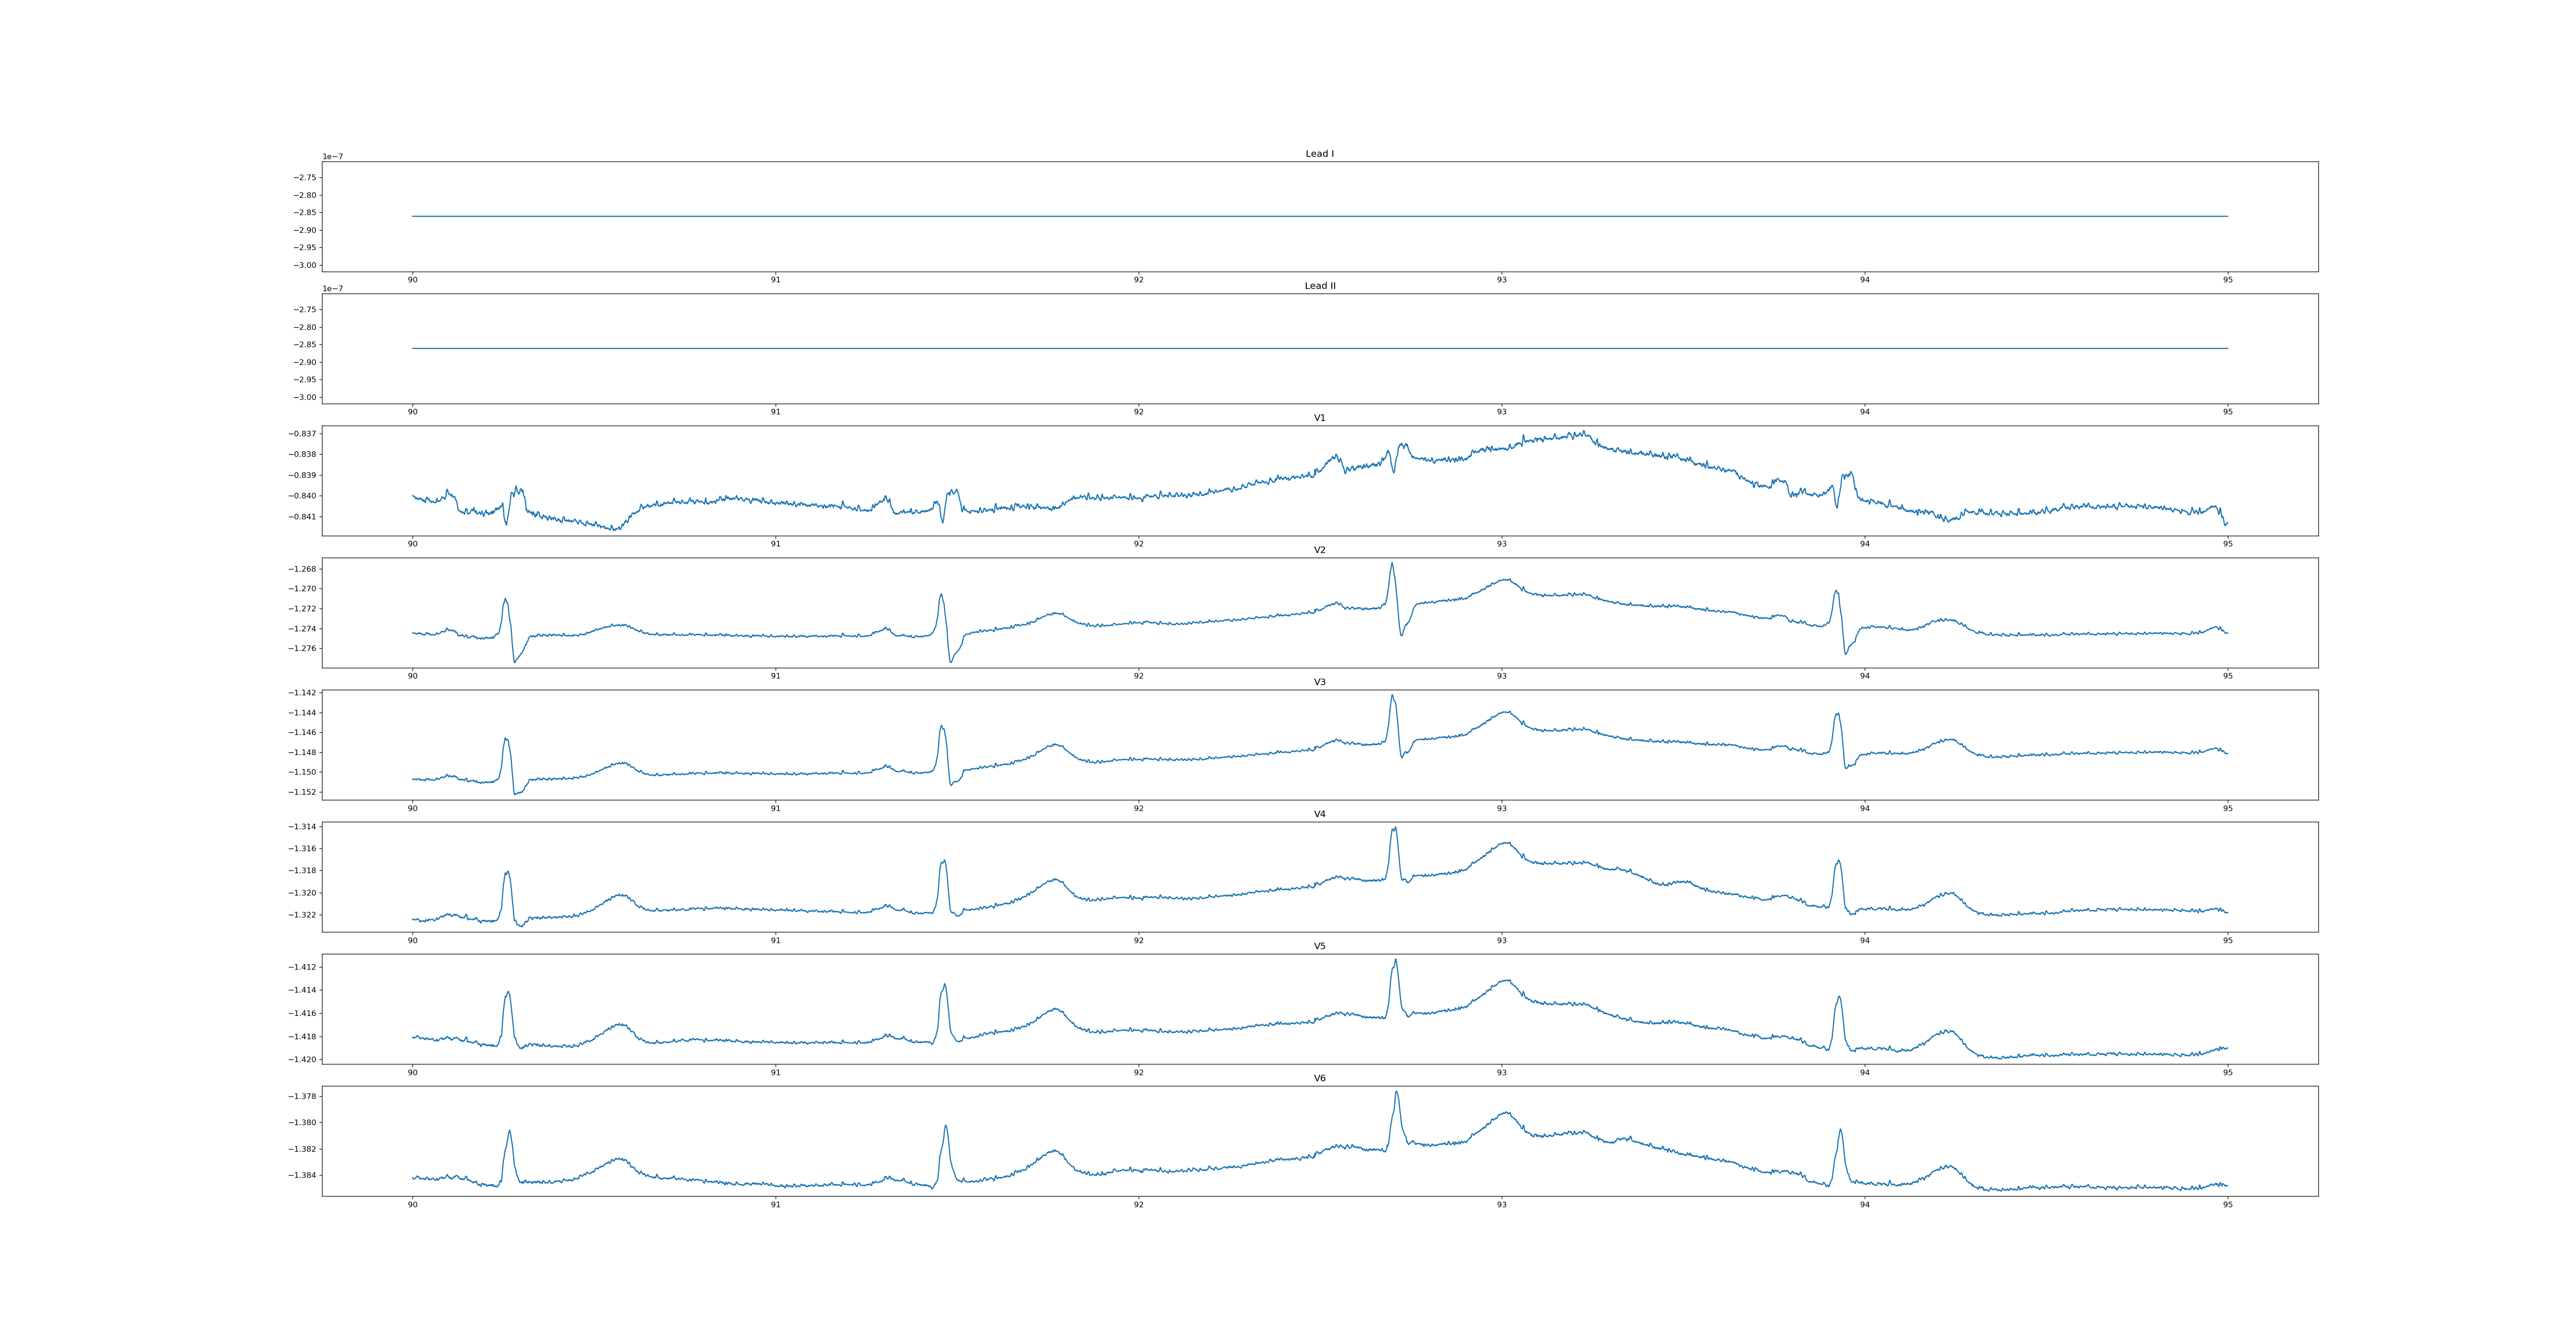Screen dimensions: 2576x1344
Task: Click y-axis label −1.420 on V5 plot
Action: (x=303, y=1059)
